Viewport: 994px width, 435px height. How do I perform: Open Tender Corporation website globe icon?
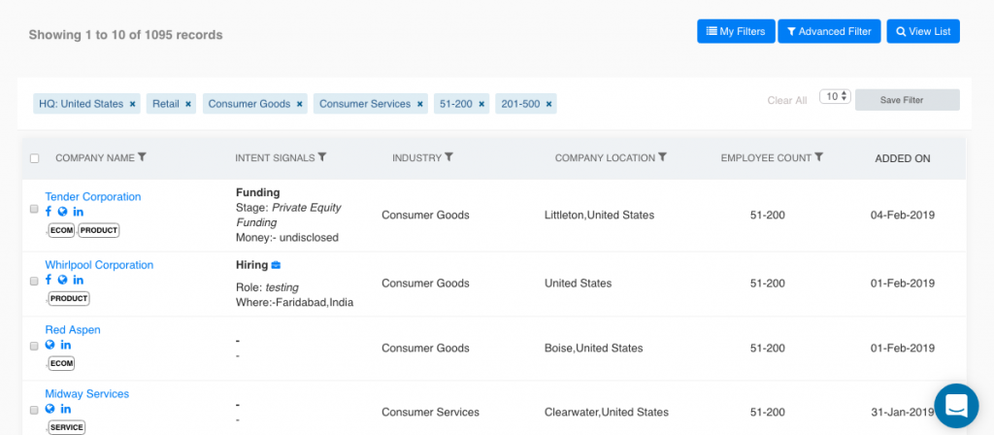pyautogui.click(x=62, y=212)
